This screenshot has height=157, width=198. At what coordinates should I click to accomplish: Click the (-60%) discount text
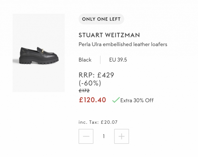[90, 83]
